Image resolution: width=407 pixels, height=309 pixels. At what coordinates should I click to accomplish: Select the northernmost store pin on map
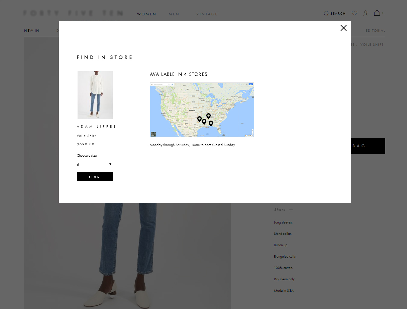tap(208, 116)
